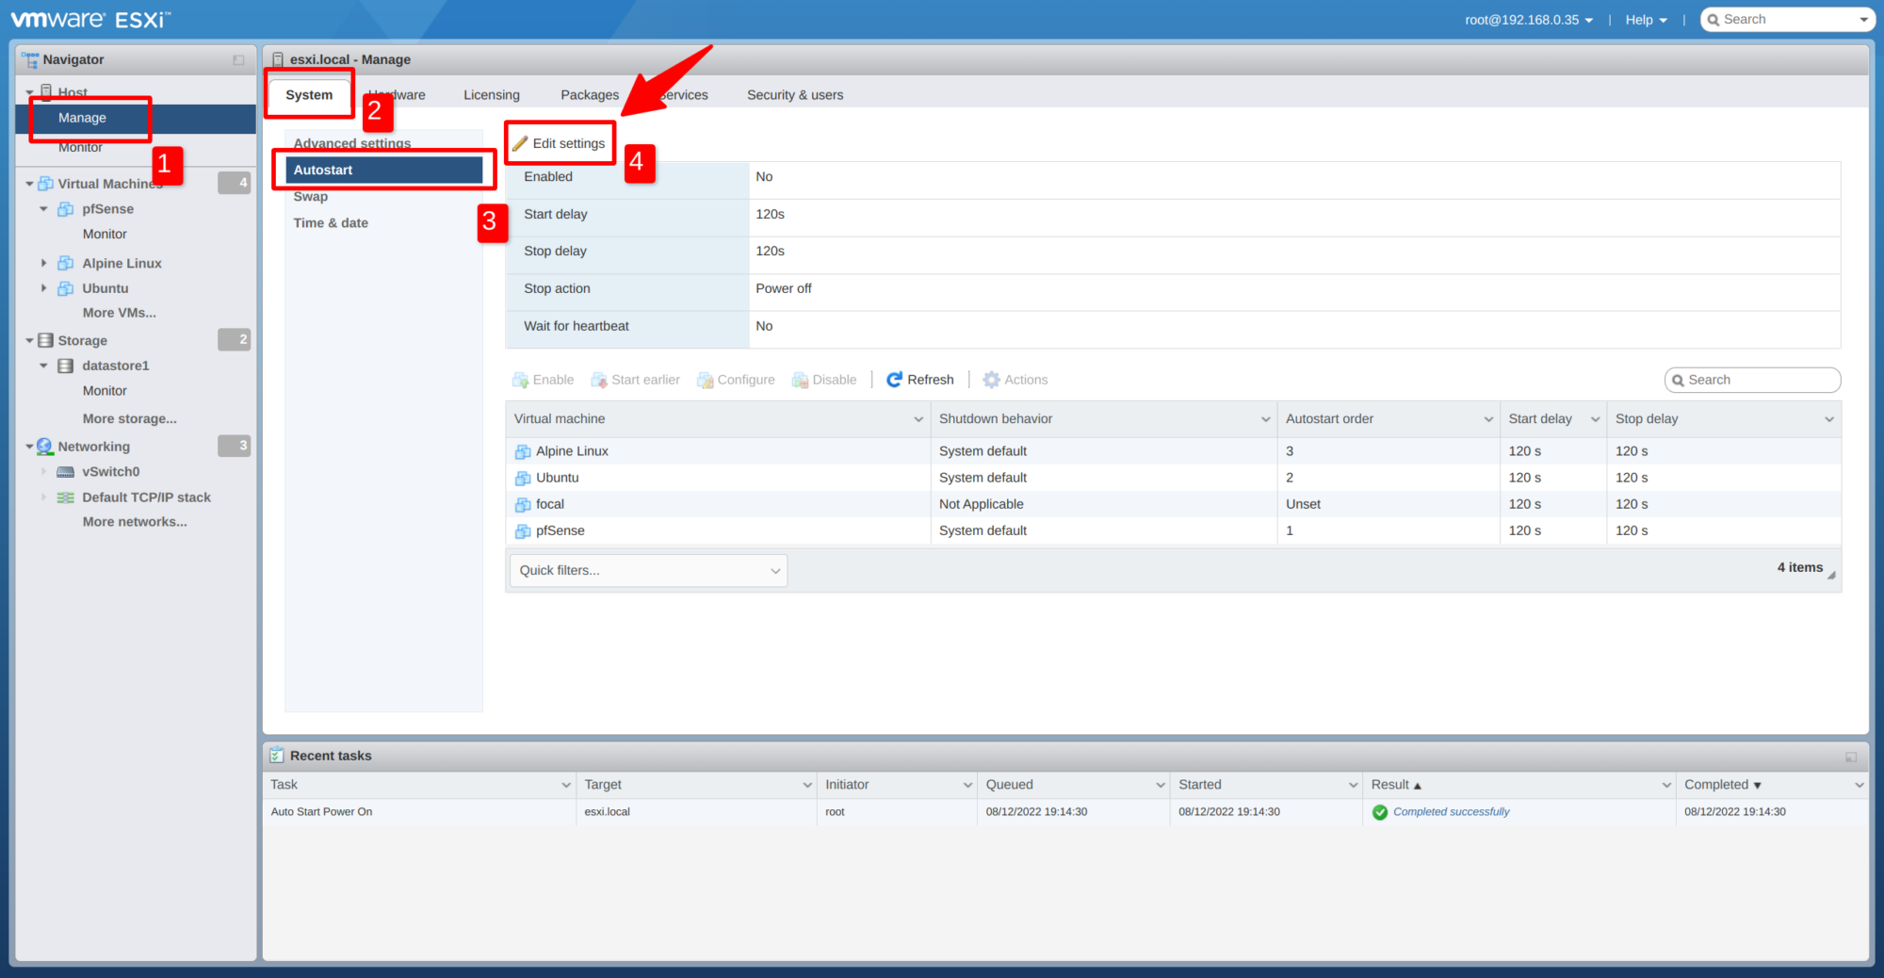
Task: Open the Quick filters dropdown
Action: (648, 570)
